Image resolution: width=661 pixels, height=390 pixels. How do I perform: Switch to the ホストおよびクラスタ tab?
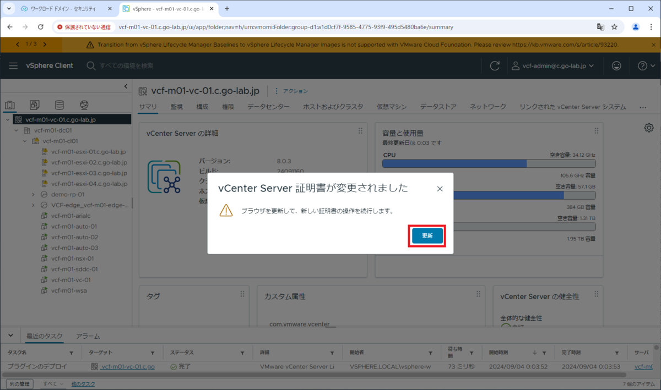[x=333, y=107]
